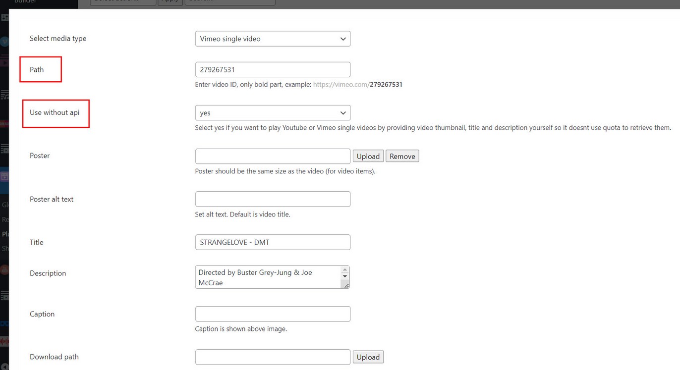Click the Remove button for Poster
This screenshot has height=370, width=680.
pos(402,156)
